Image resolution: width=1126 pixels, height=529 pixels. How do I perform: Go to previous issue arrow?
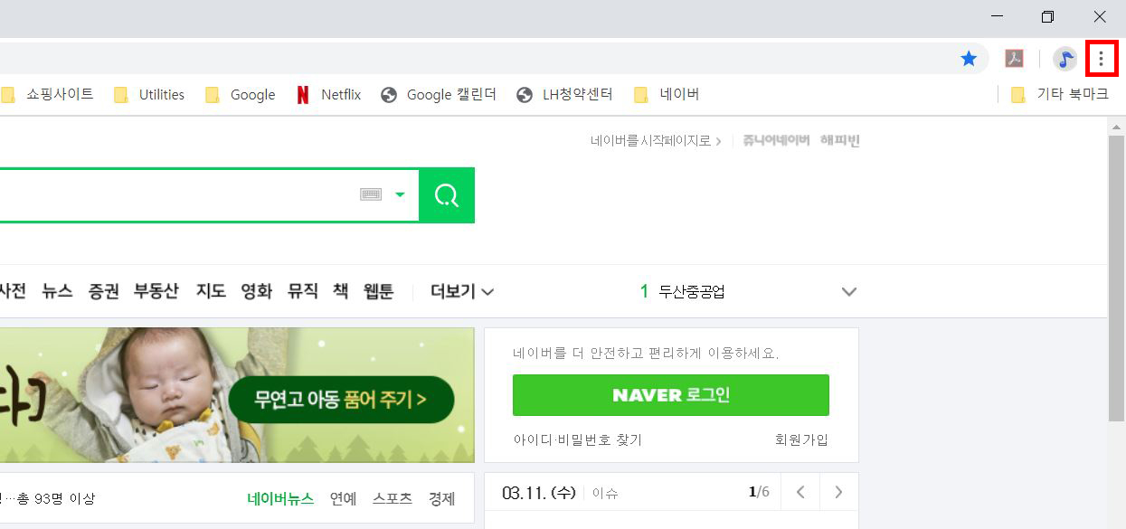800,492
